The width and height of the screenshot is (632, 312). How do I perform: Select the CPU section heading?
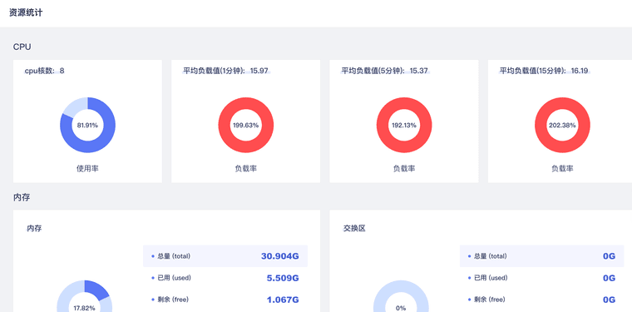[22, 47]
